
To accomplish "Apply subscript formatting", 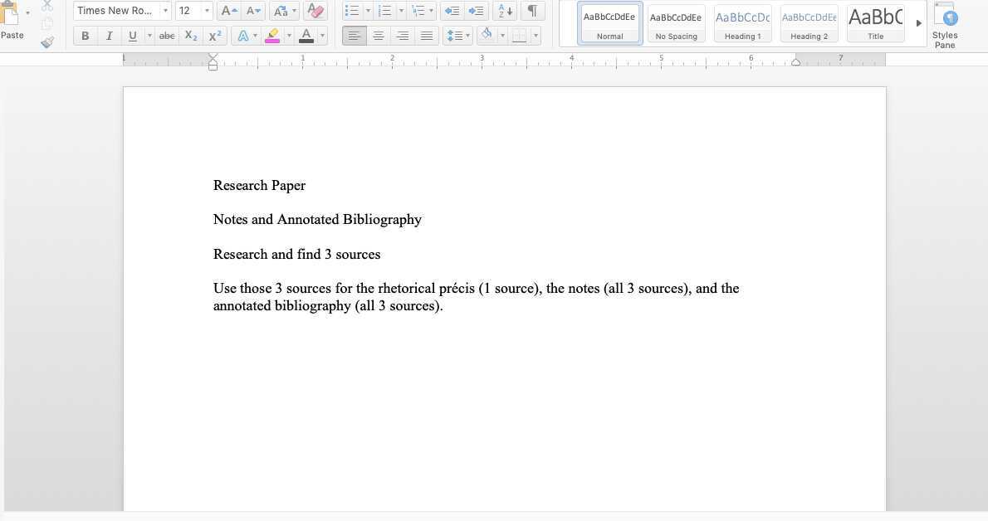I will click(x=191, y=36).
